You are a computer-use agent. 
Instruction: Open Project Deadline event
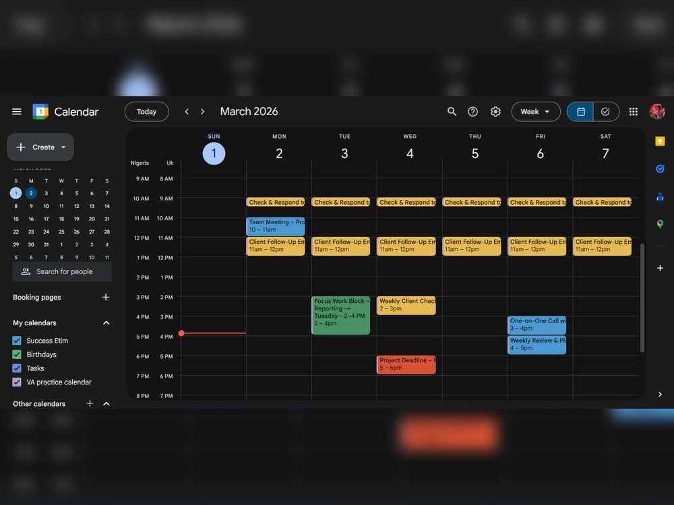[x=406, y=364]
